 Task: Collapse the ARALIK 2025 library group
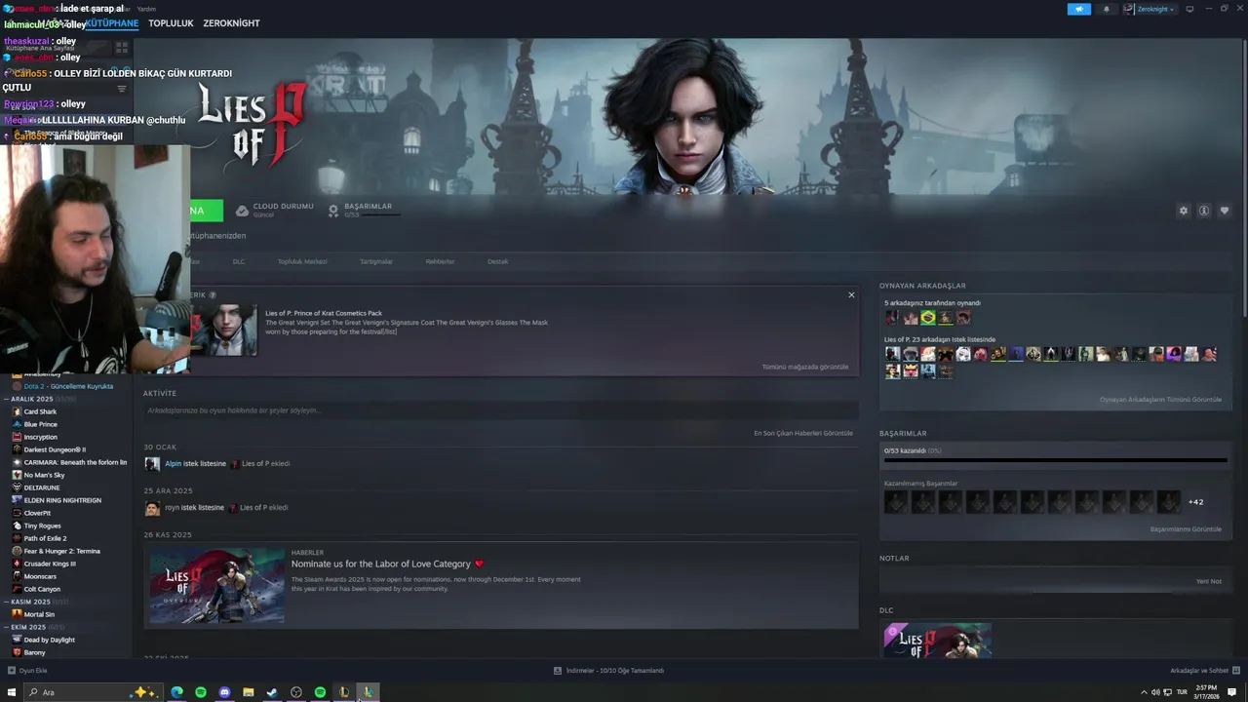(x=7, y=399)
